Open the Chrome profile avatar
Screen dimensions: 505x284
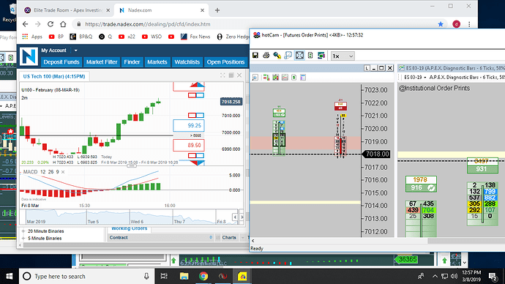tap(457, 24)
